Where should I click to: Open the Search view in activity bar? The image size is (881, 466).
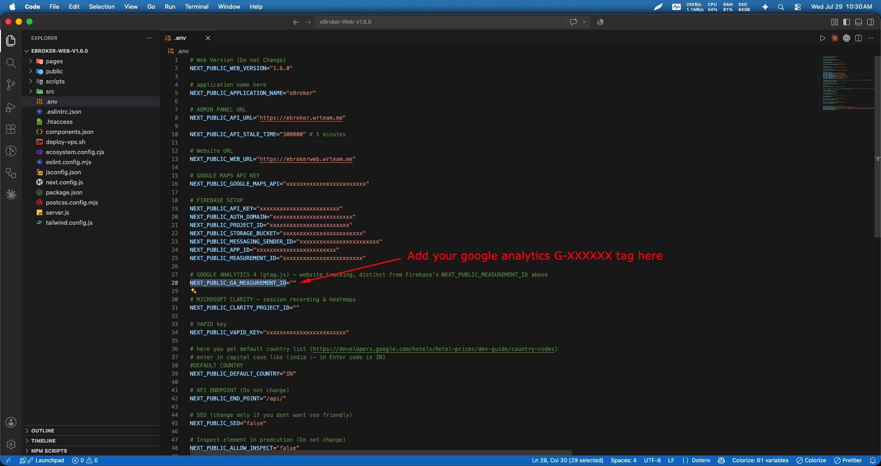[11, 63]
